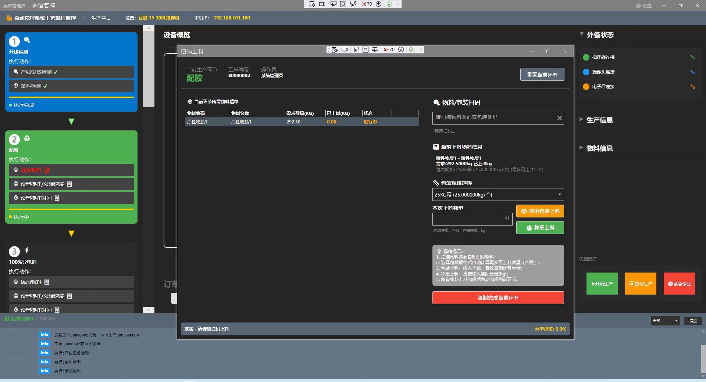
Task: Focus the 本次上料数量 input showing 11
Action: tap(472, 219)
